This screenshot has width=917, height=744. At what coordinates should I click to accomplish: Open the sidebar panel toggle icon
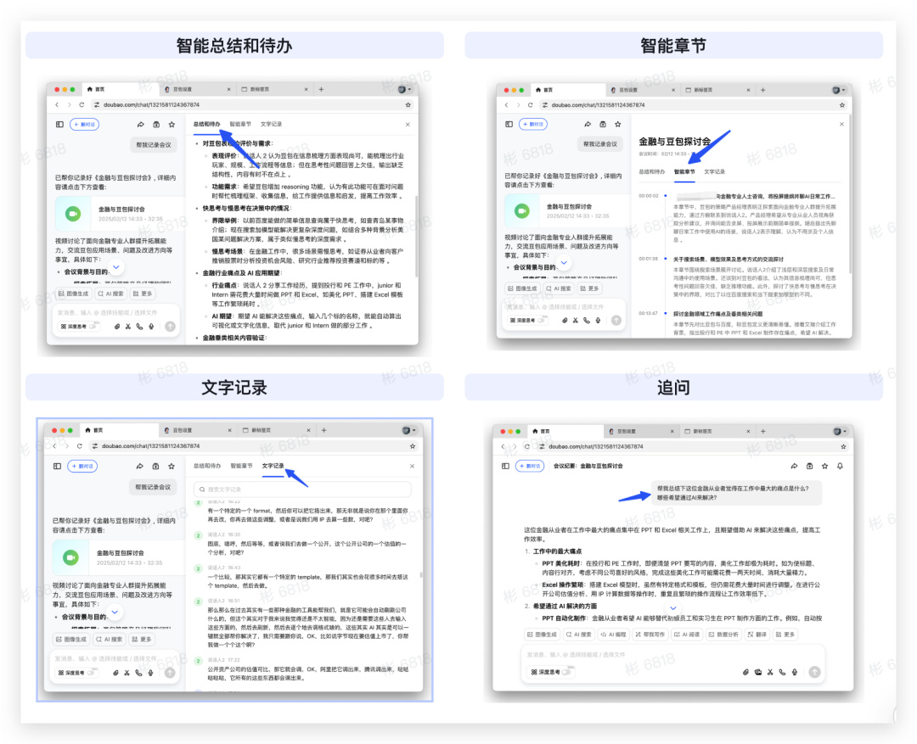59,124
